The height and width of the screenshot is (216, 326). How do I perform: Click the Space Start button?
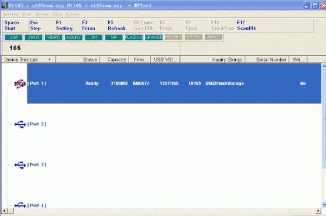tap(12, 26)
